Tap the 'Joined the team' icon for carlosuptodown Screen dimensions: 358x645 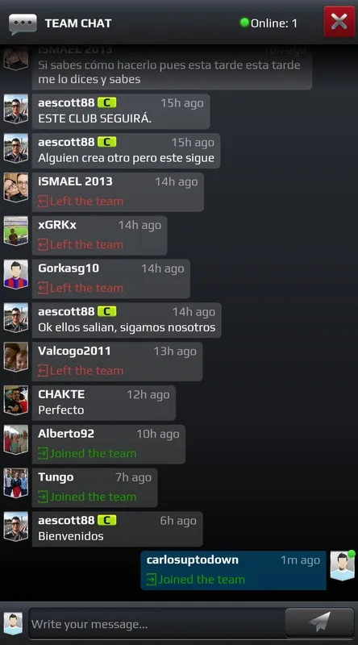151,580
